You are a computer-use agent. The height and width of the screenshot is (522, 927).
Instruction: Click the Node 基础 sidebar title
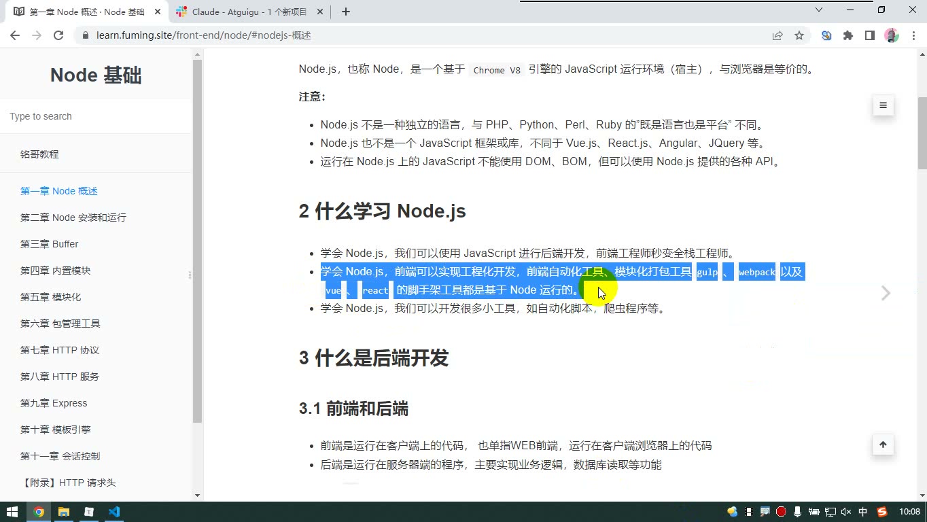(96, 75)
